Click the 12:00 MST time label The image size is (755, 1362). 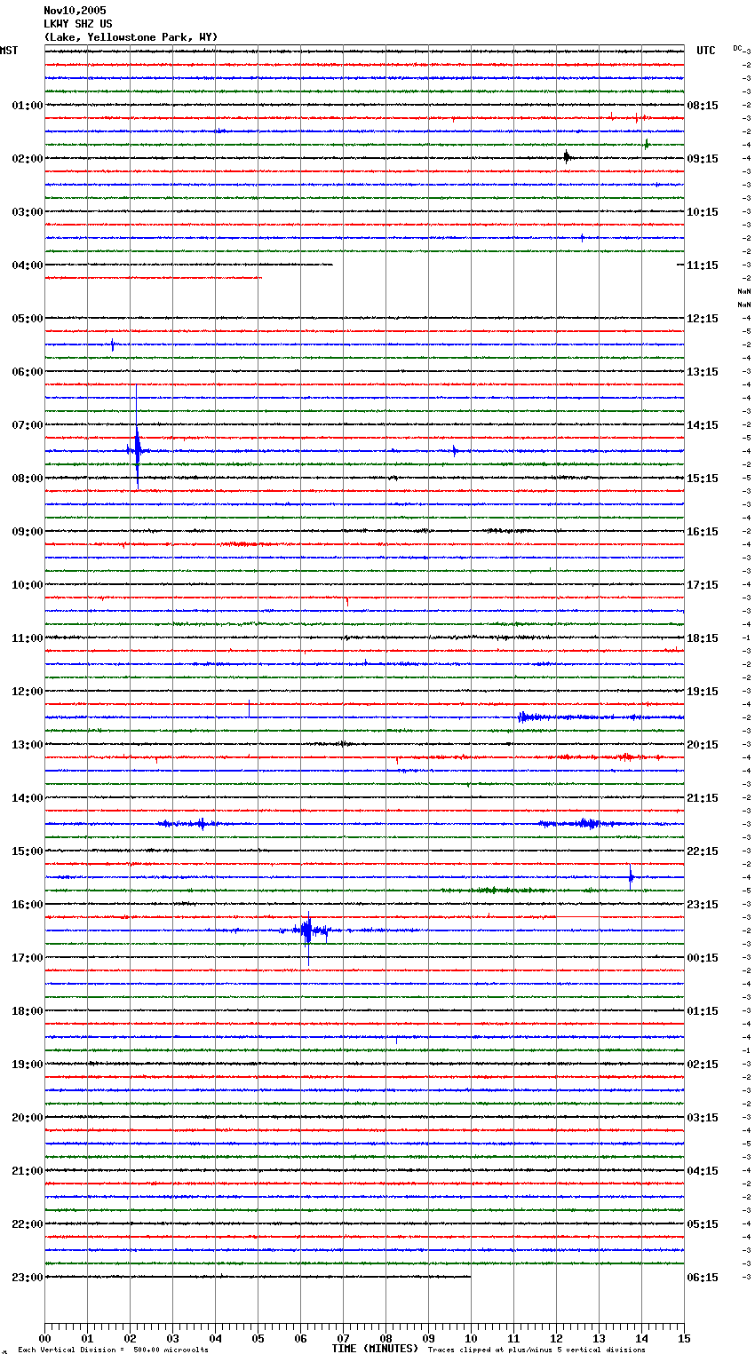(x=27, y=692)
